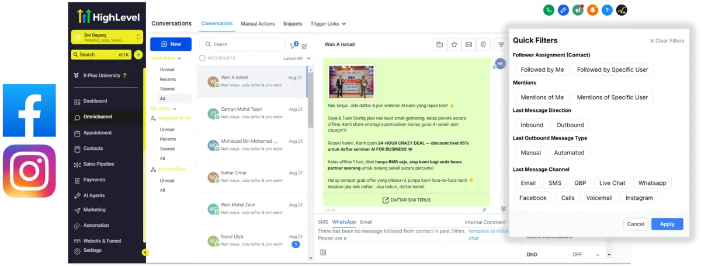Screen dimensions: 701x267
Task: Open the megaphone announcements icon
Action: 578,10
